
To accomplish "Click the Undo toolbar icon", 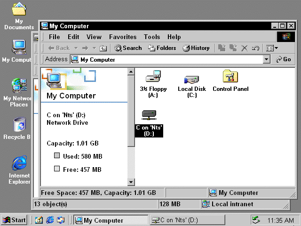I will 255,48.
